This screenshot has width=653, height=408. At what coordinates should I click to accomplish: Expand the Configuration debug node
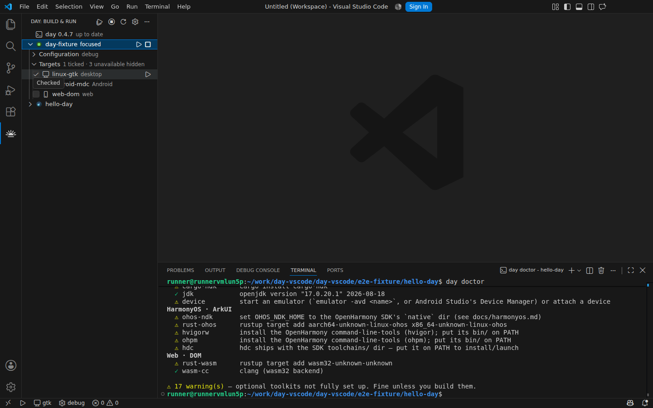pos(34,54)
